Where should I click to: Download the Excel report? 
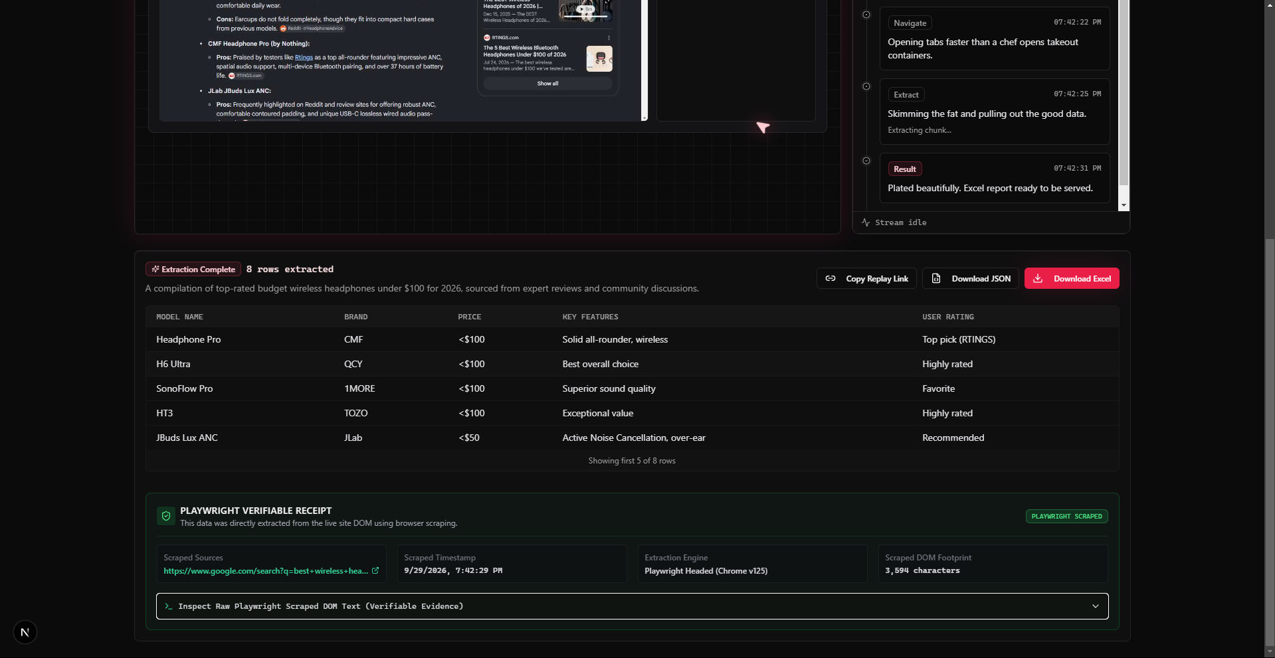(1072, 279)
